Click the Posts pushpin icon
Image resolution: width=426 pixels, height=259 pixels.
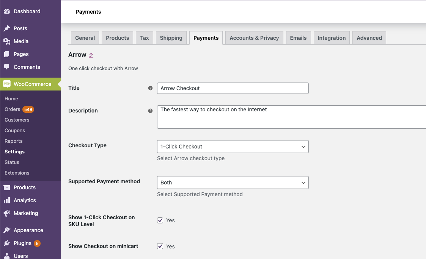tap(7, 28)
